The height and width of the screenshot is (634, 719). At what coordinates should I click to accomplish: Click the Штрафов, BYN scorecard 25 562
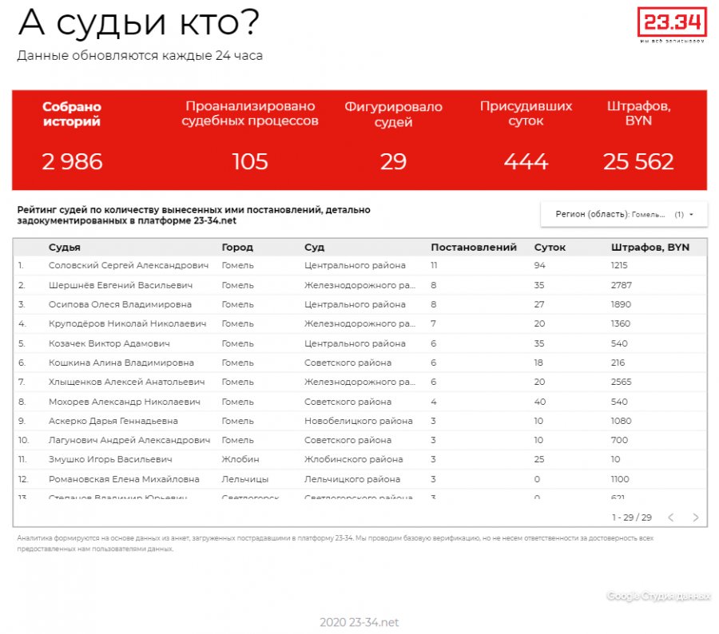click(x=638, y=162)
